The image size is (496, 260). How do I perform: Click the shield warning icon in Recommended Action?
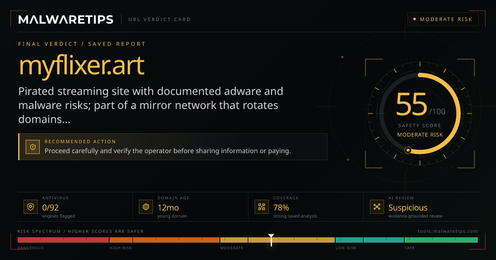[x=33, y=147]
